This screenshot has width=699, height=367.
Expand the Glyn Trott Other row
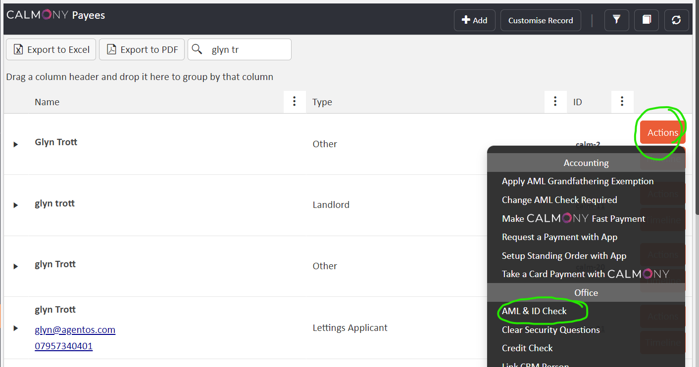point(15,144)
